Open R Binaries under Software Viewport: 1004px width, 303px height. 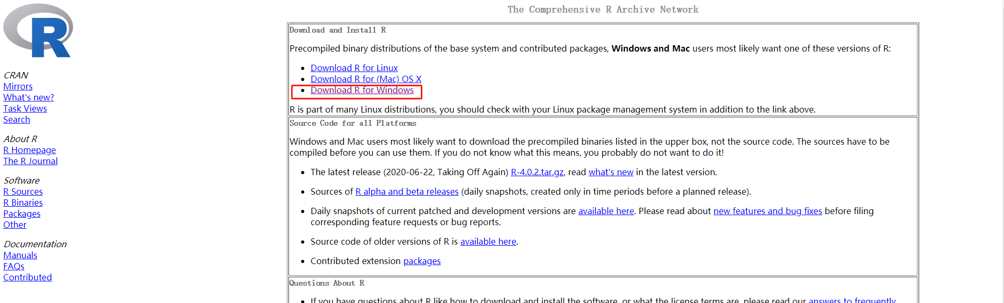(x=23, y=203)
